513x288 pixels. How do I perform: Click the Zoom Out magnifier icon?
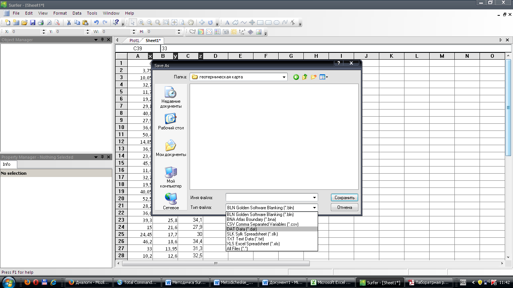click(149, 22)
